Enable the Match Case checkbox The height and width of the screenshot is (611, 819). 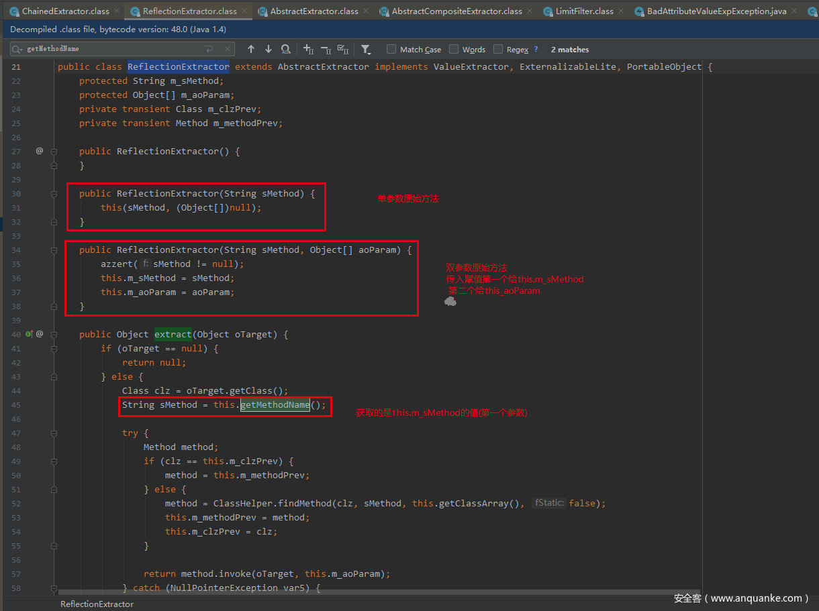pyautogui.click(x=391, y=49)
